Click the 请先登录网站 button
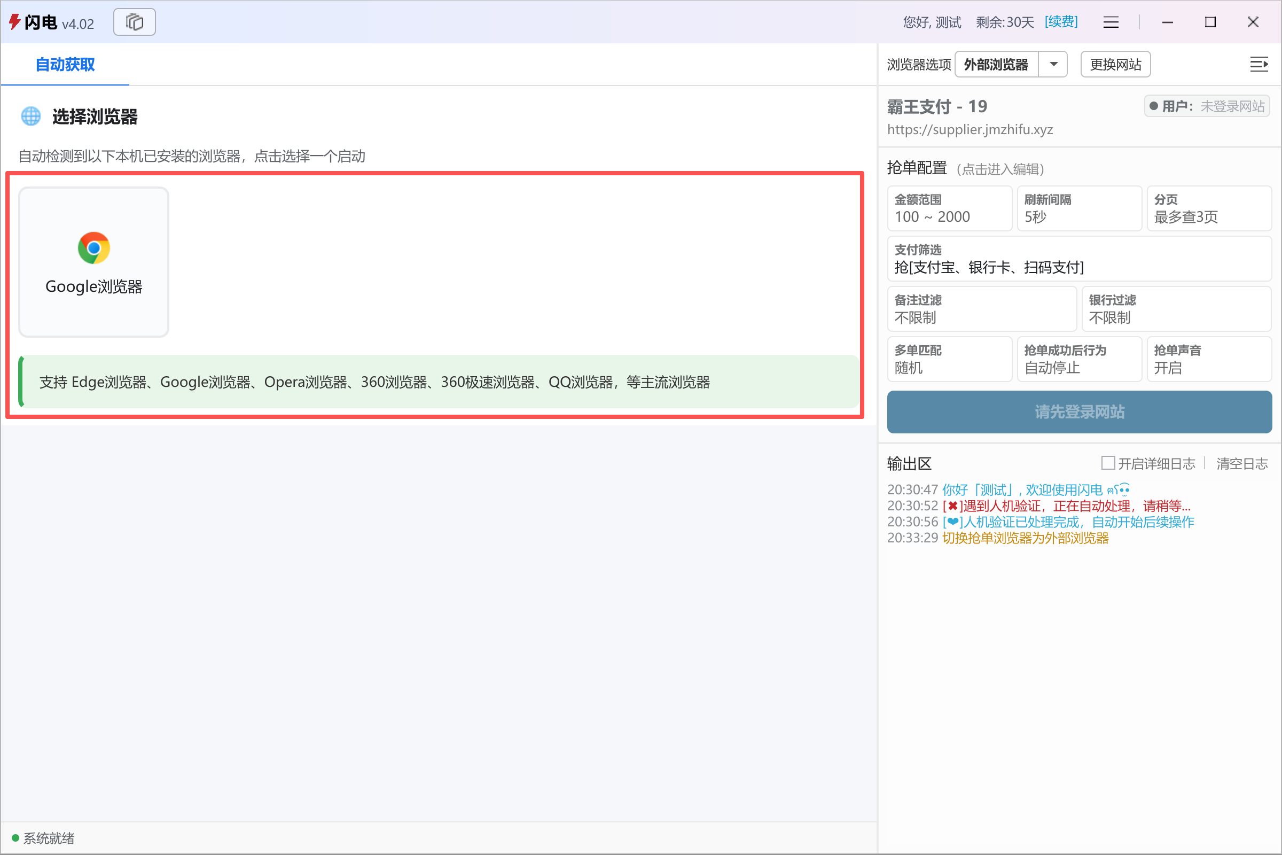Screen dimensions: 1282x855 click(x=1079, y=412)
